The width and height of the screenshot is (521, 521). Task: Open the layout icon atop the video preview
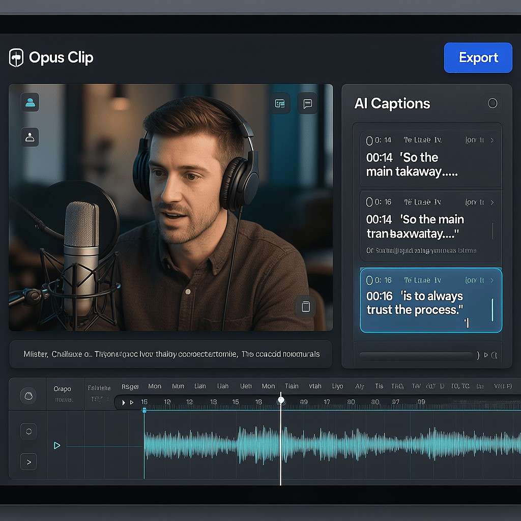coord(280,103)
